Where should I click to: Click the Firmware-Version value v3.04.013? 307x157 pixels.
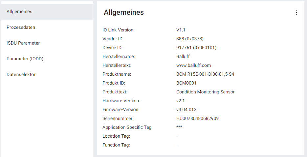click(x=186, y=109)
